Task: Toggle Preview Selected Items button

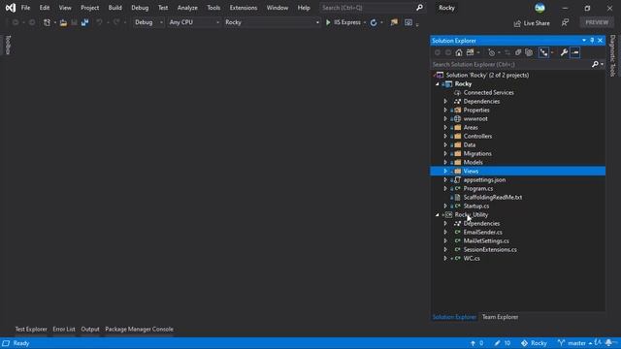Action: coord(575,52)
